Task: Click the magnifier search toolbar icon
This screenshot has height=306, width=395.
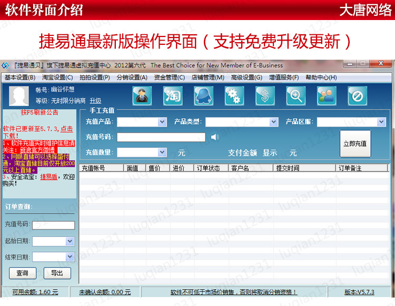Action: click(296, 95)
